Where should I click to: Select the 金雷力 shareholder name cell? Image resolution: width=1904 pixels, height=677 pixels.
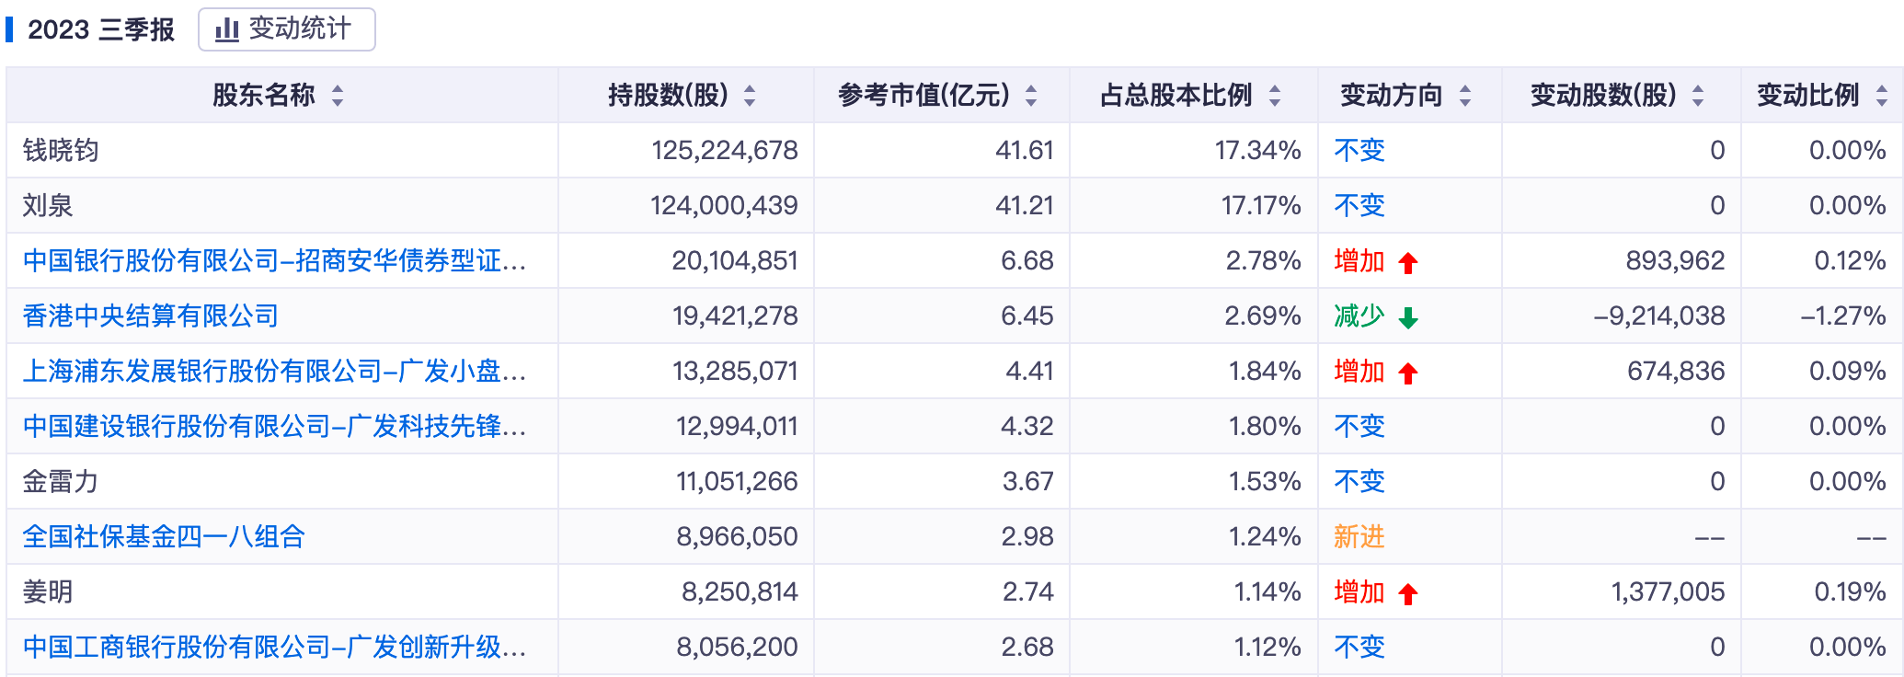61,482
